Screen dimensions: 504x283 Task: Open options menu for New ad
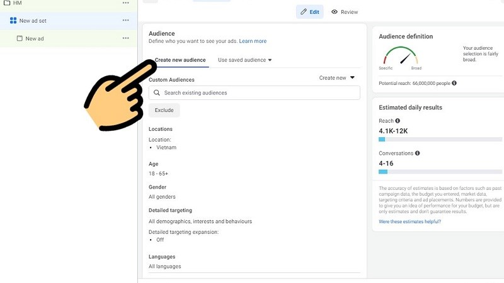[125, 38]
